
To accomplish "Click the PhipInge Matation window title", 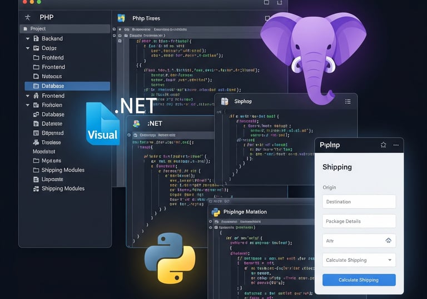I will click(245, 212).
